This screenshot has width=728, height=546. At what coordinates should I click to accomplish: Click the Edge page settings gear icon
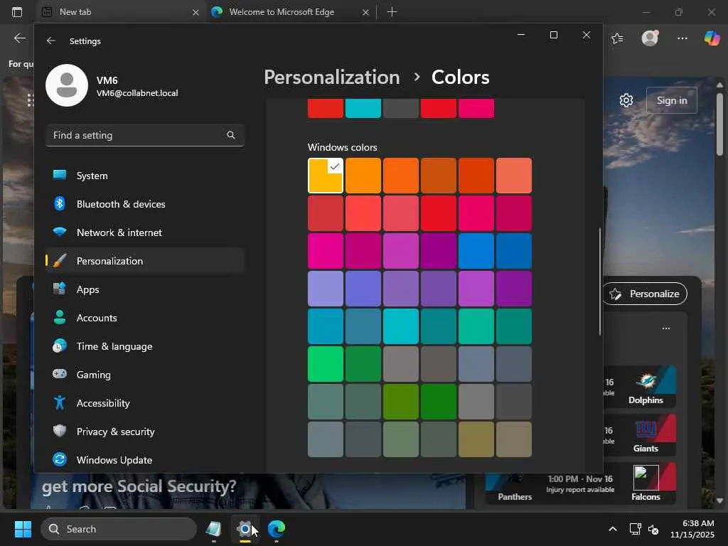pos(626,100)
